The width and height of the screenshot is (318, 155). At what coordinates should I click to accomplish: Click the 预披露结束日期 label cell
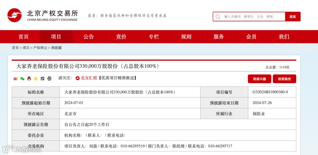tap(224, 103)
